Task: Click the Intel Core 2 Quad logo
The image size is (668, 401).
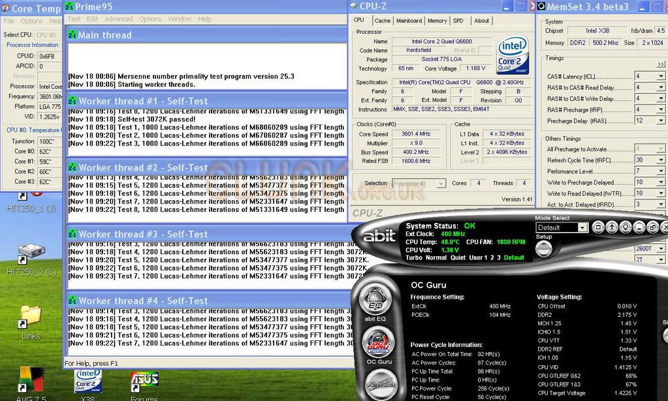Action: [513, 54]
